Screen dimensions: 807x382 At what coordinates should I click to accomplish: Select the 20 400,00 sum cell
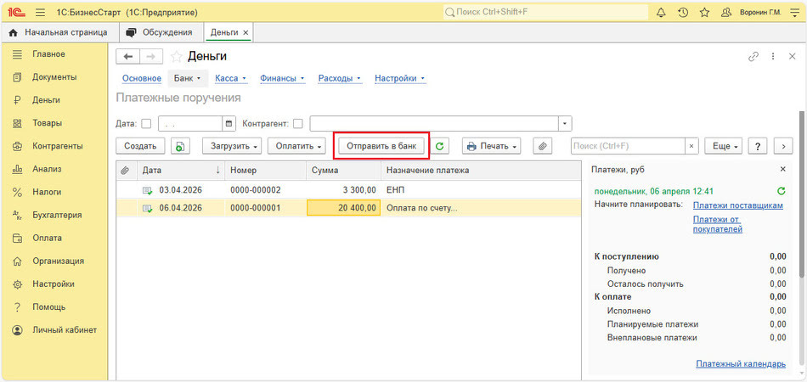pyautogui.click(x=344, y=208)
